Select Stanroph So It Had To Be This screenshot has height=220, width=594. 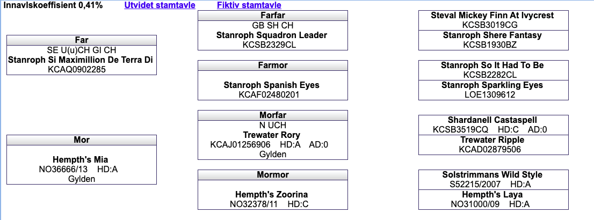(x=492, y=65)
